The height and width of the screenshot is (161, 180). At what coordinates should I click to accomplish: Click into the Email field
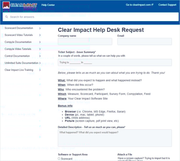(144, 42)
